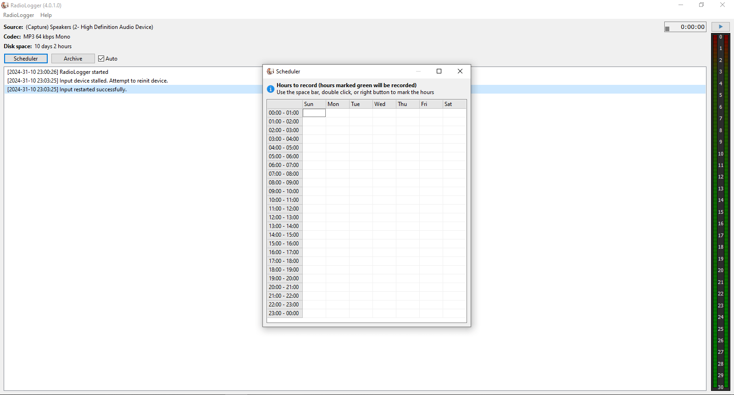Click the RadioLogger app icon in title bar
Image resolution: width=734 pixels, height=395 pixels.
click(5, 5)
